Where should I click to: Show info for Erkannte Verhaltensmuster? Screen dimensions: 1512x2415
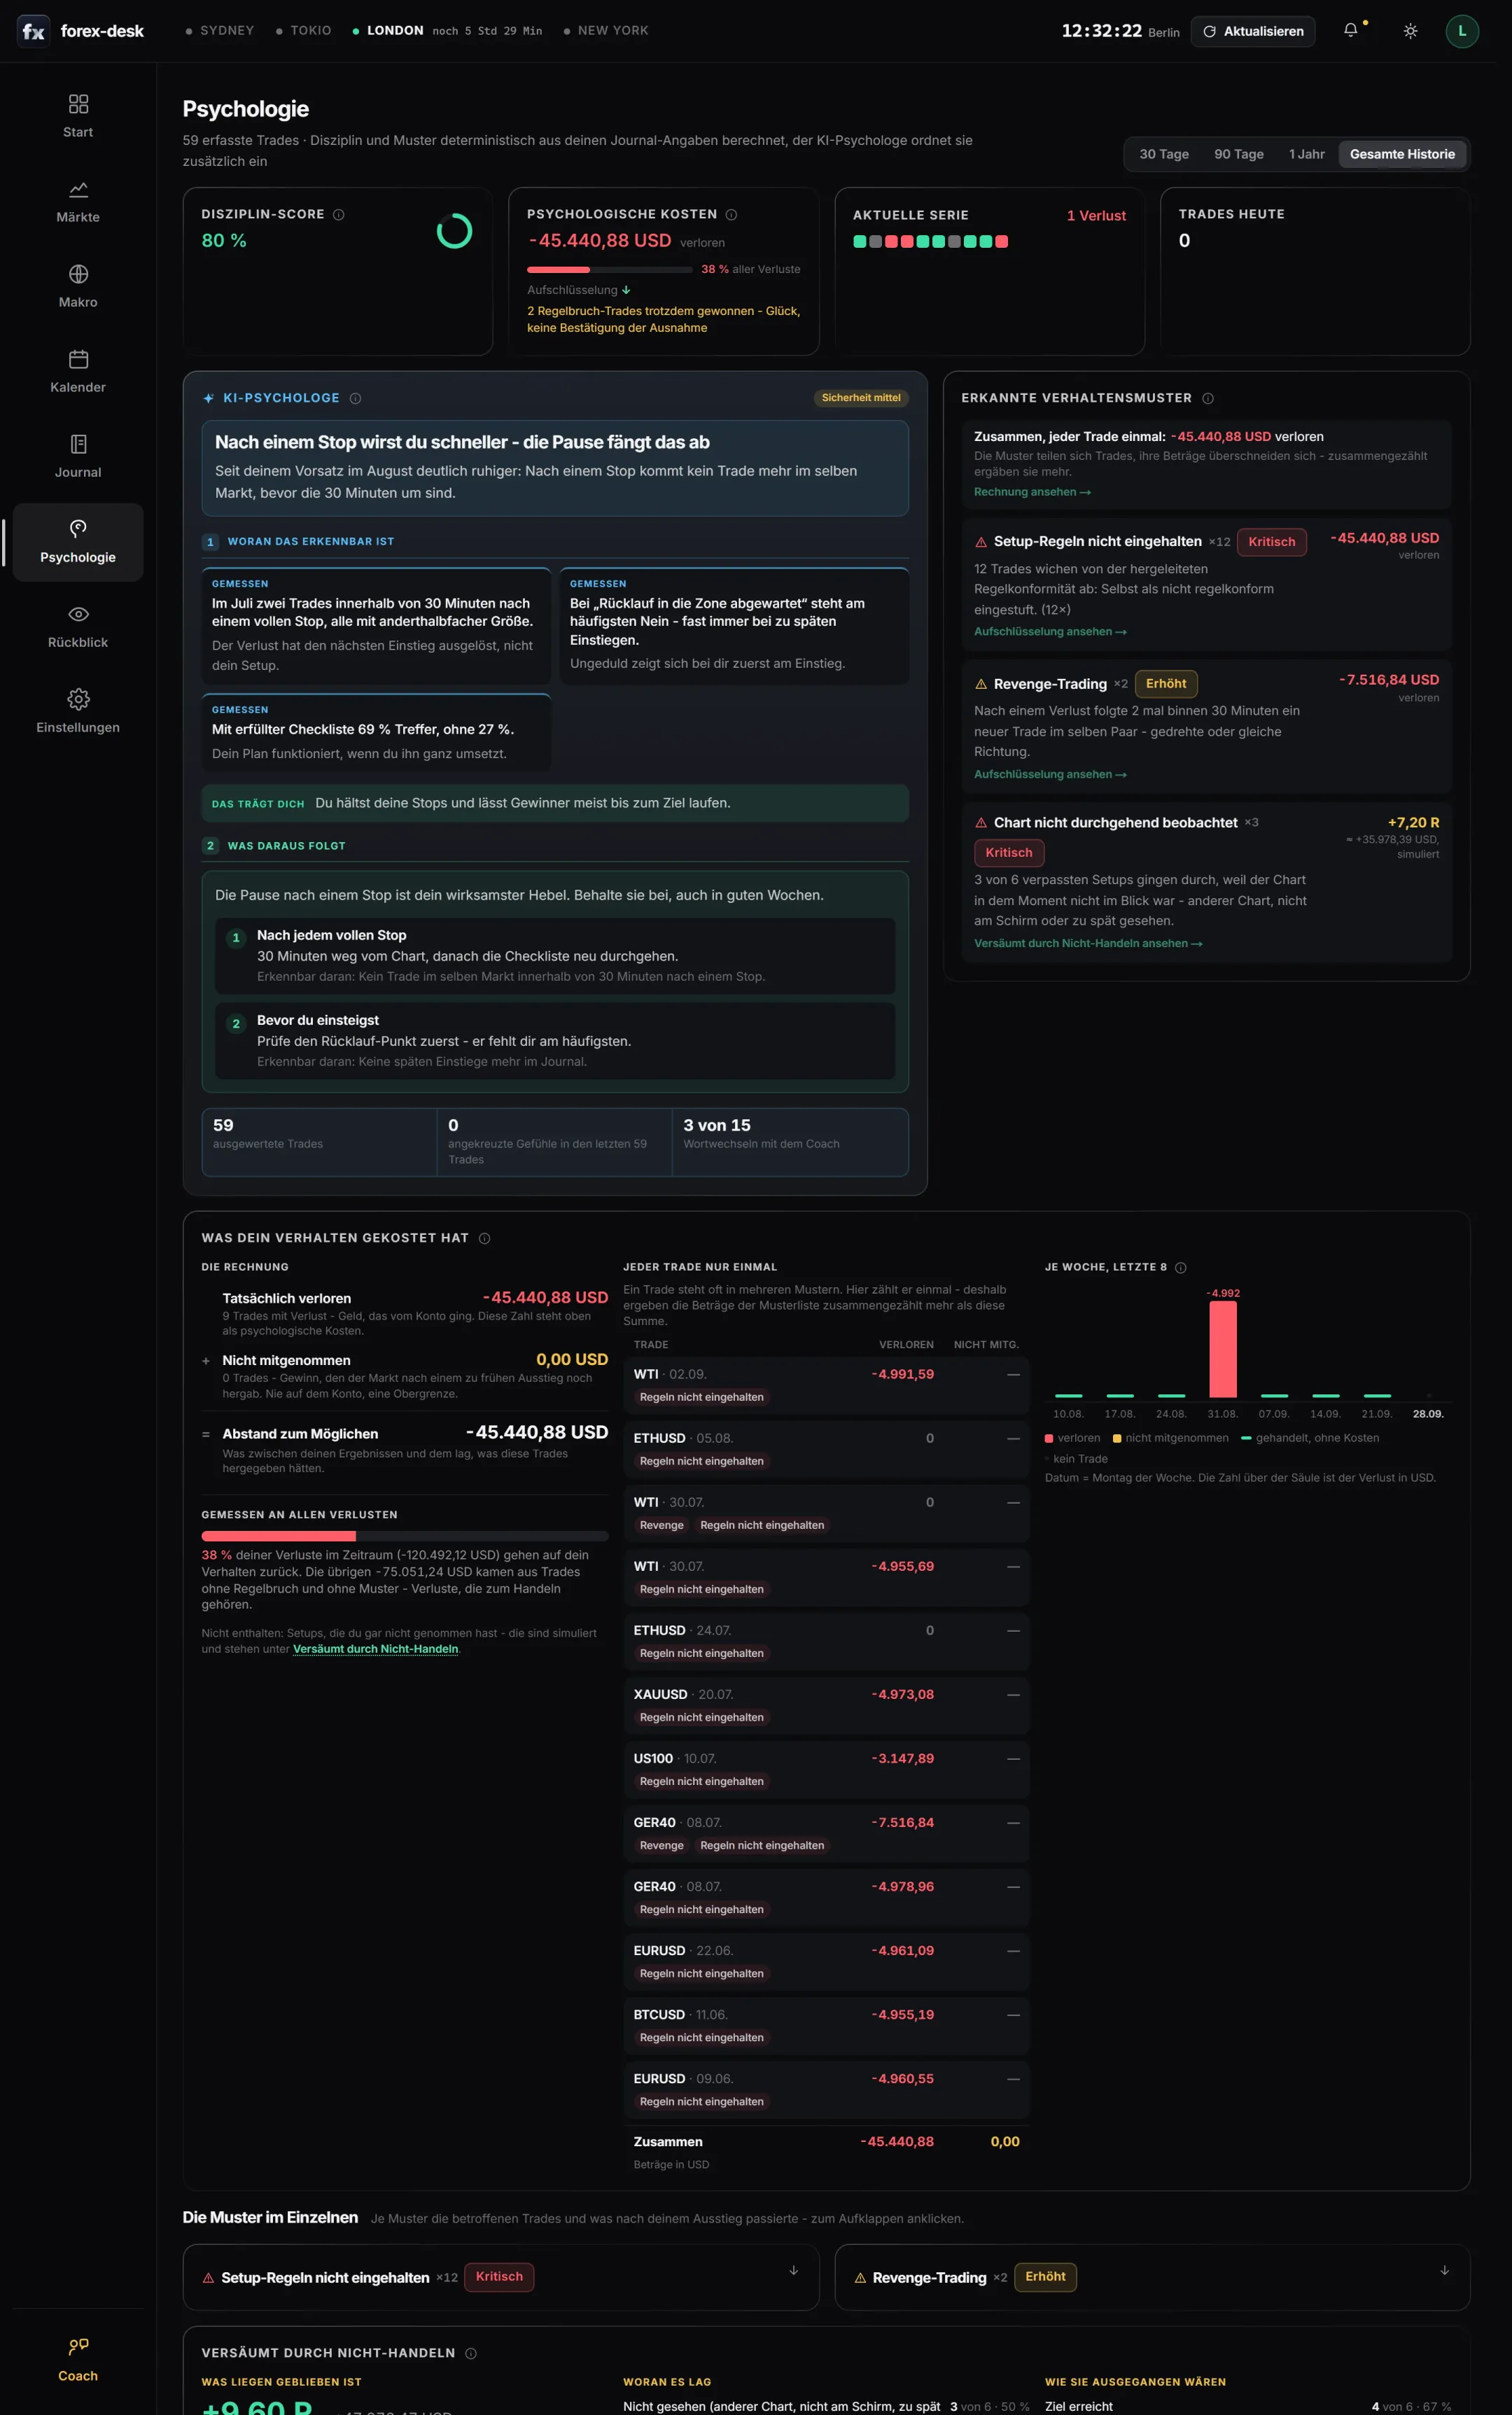[1208, 398]
